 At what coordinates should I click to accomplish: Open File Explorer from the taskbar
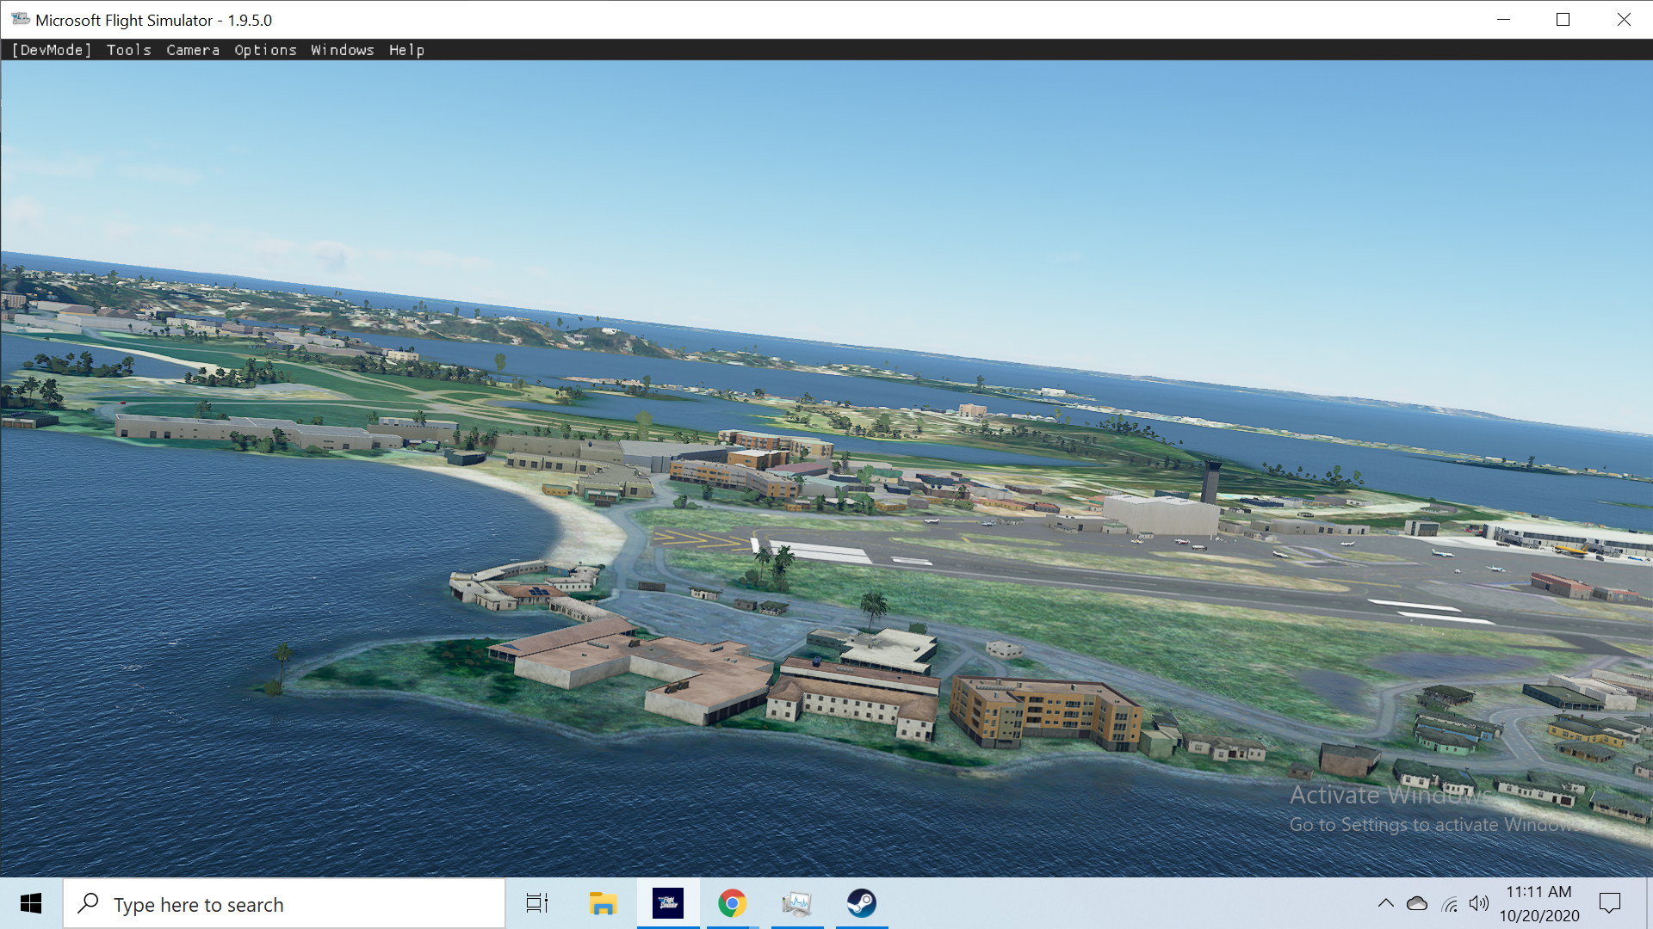[x=604, y=903]
